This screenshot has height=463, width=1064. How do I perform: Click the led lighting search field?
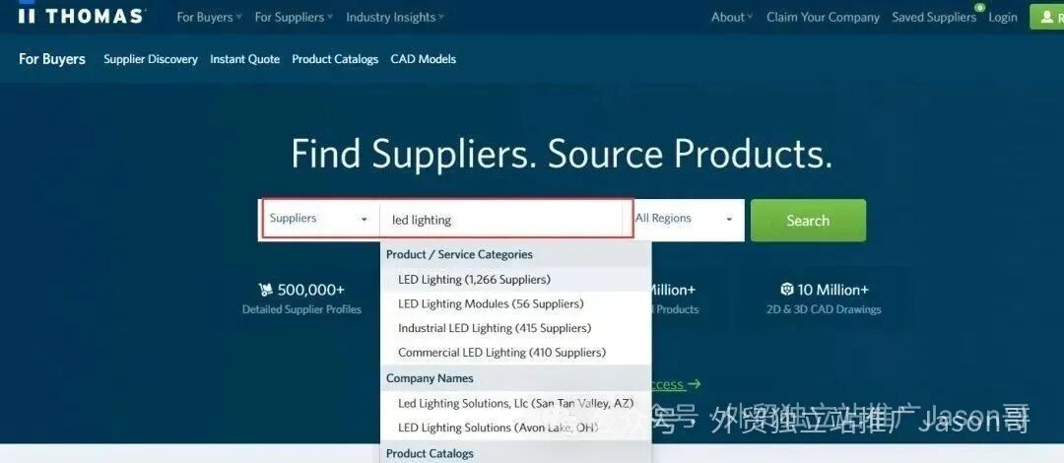502,220
